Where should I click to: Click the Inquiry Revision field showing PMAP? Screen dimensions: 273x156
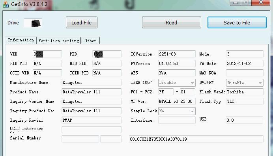(92, 120)
